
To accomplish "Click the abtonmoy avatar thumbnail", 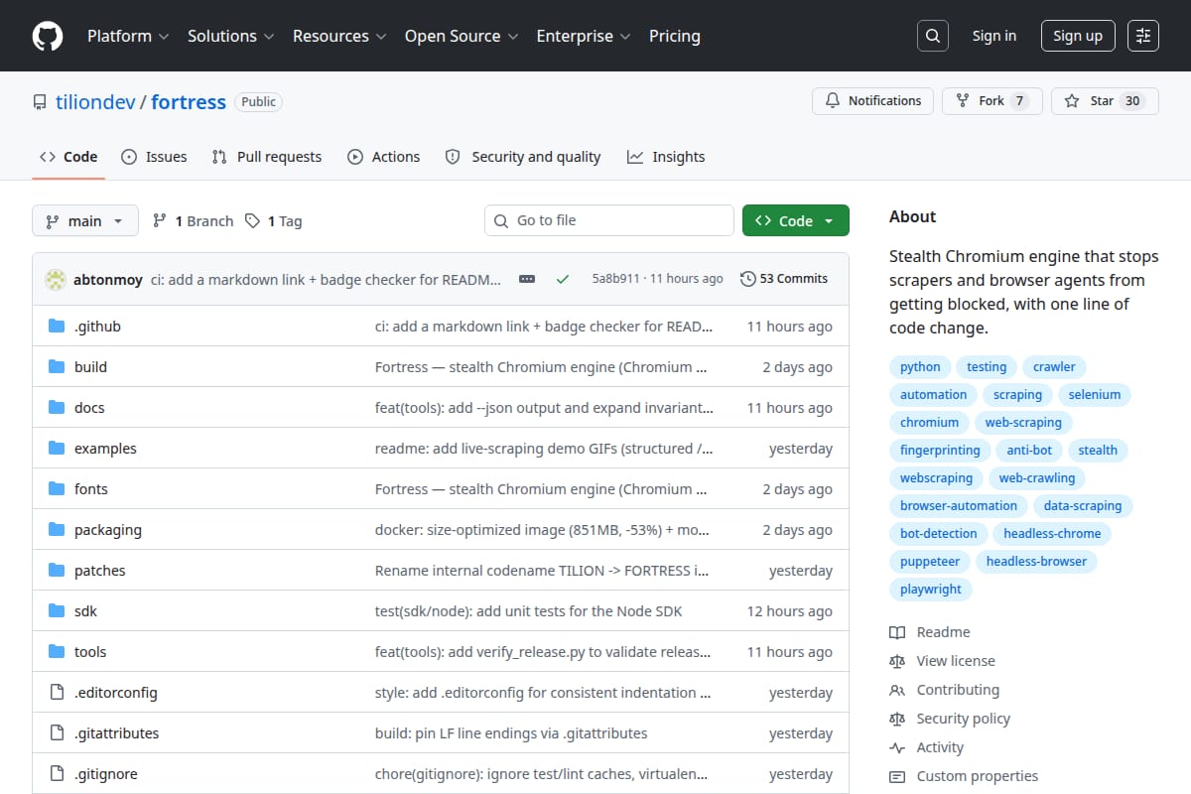I will [56, 279].
